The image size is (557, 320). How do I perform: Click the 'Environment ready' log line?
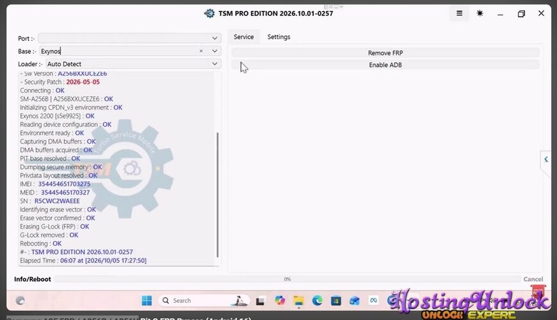[52, 133]
